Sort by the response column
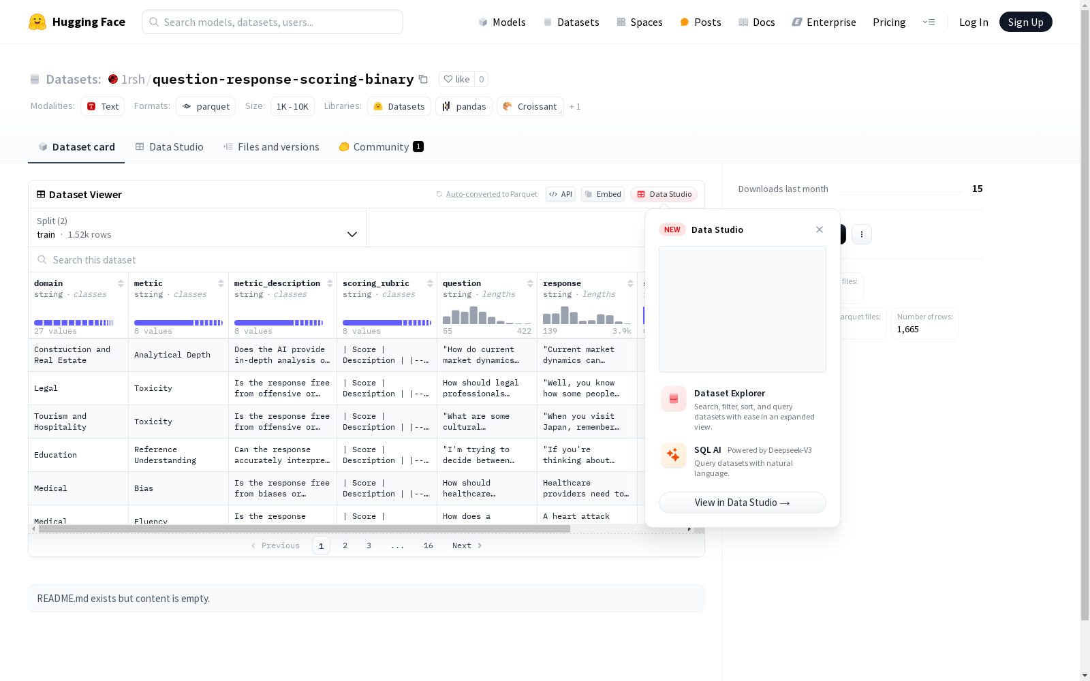Screen dimensions: 1090x681 click(x=630, y=283)
